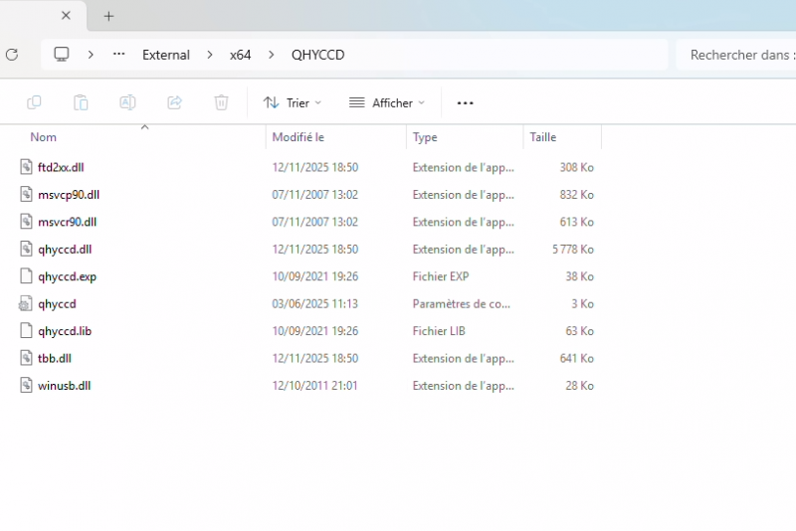Viewport: 796px width, 531px height.
Task: Open a new tab with plus button
Action: [108, 16]
